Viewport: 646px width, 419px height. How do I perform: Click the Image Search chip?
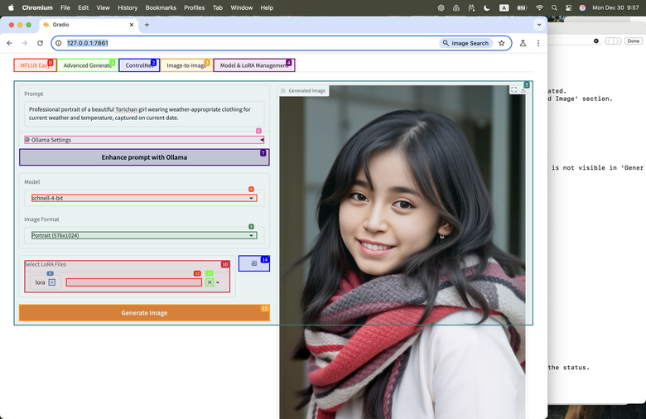(x=465, y=43)
